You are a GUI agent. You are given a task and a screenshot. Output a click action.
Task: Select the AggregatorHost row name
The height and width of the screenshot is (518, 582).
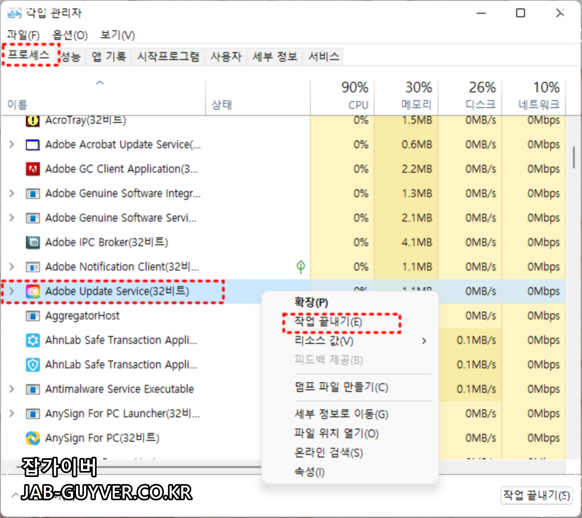coord(82,316)
